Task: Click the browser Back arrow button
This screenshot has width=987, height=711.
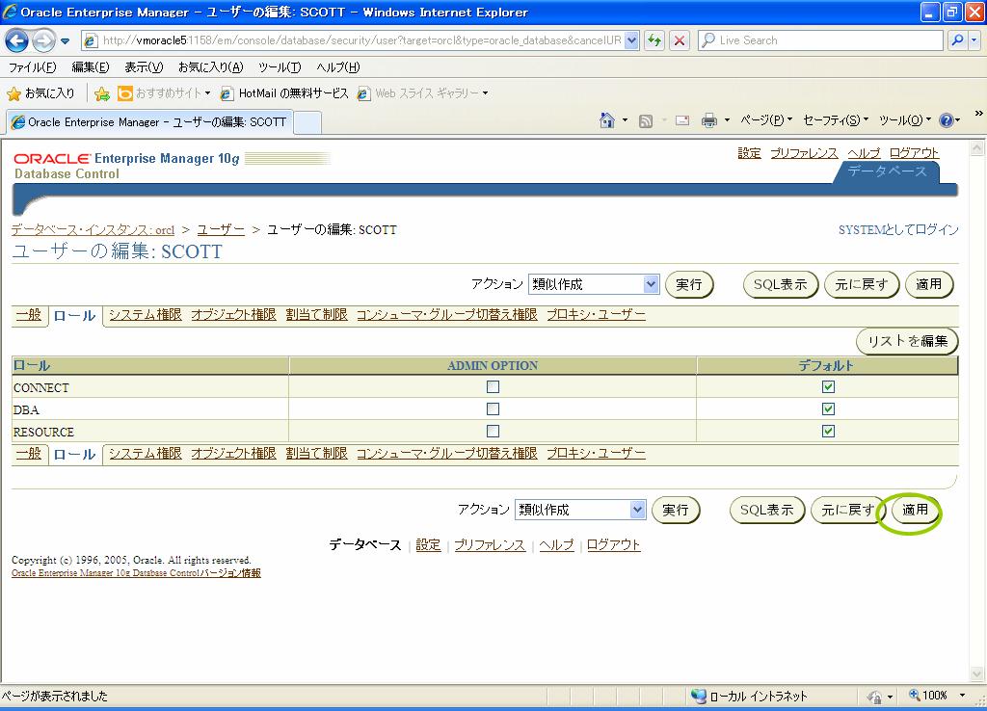Action: pos(17,40)
